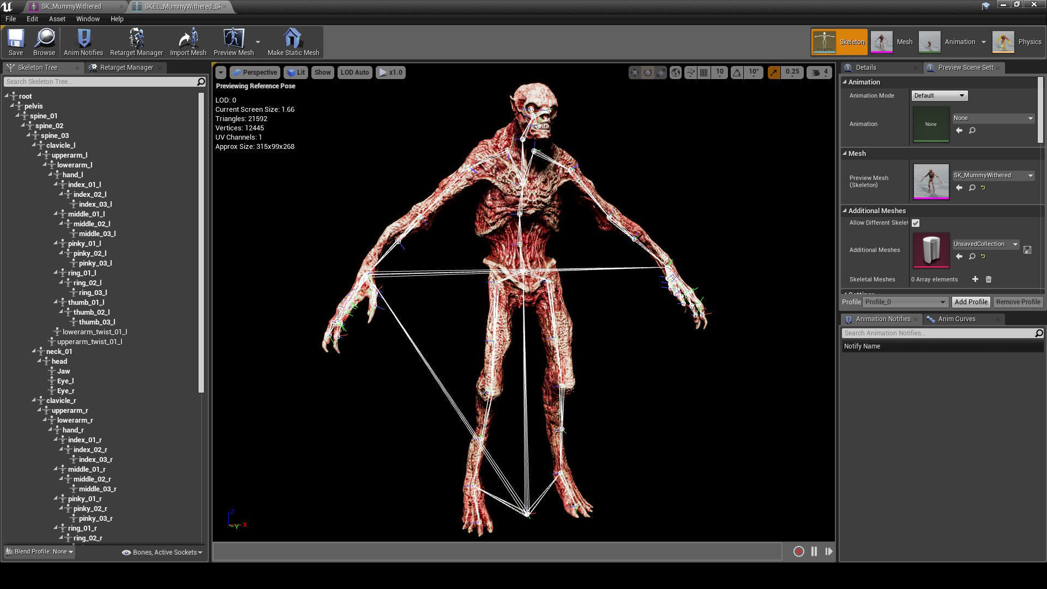The height and width of the screenshot is (589, 1047).
Task: Open the Asset menu
Action: point(57,19)
